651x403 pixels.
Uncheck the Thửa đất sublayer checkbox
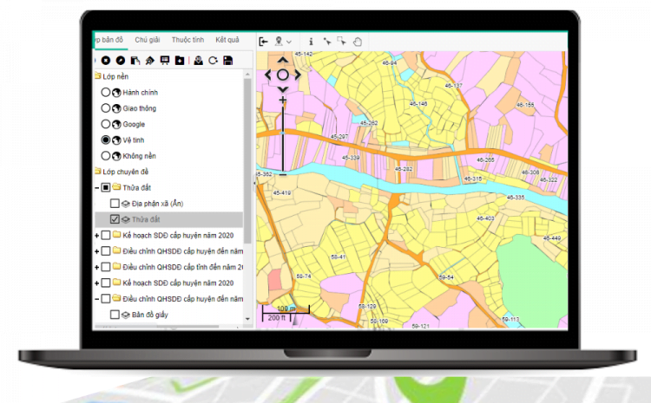[115, 219]
